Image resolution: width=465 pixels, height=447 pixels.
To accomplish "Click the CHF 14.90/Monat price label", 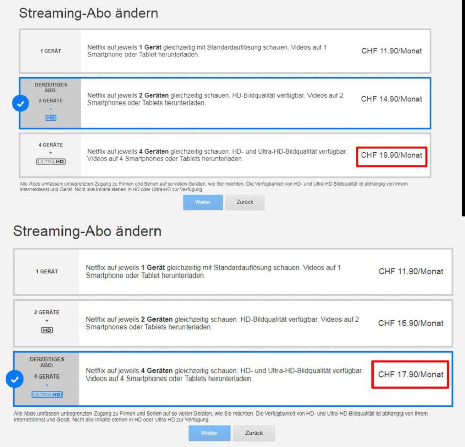I will 391,99.
